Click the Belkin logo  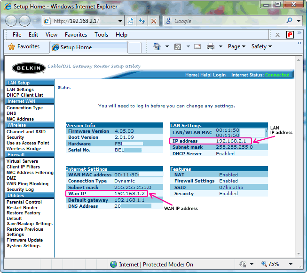29,68
